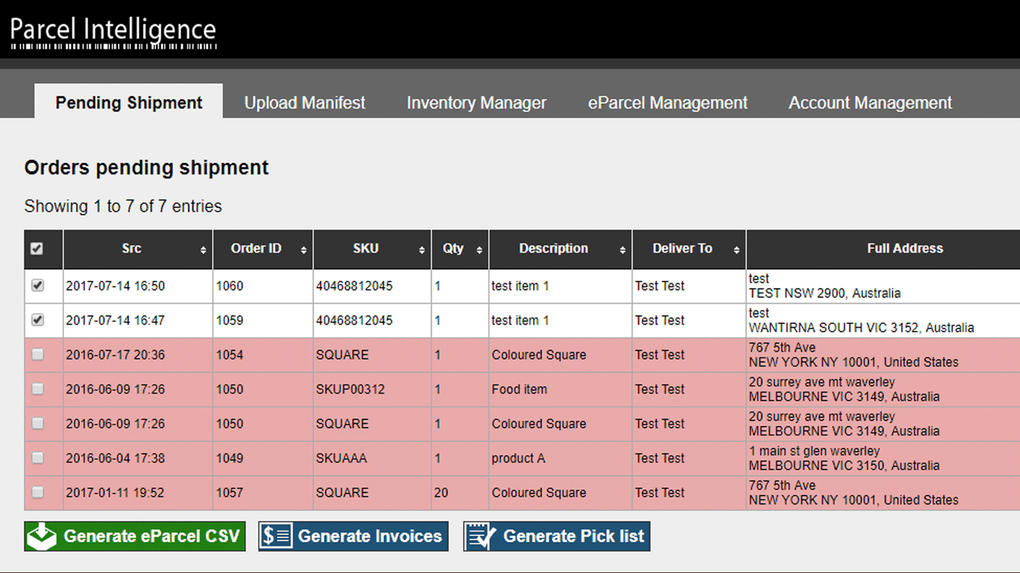Go to the Inventory Manager tab

coord(477,103)
